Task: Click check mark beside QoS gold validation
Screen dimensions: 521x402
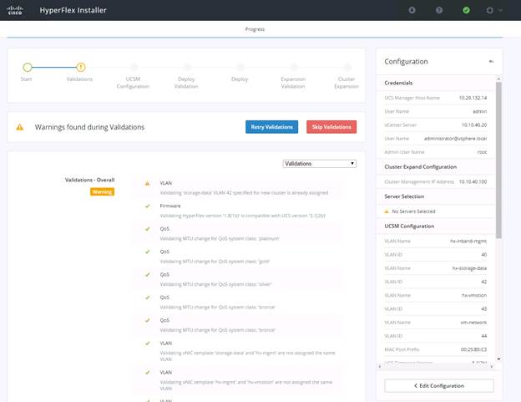Action: pos(147,252)
